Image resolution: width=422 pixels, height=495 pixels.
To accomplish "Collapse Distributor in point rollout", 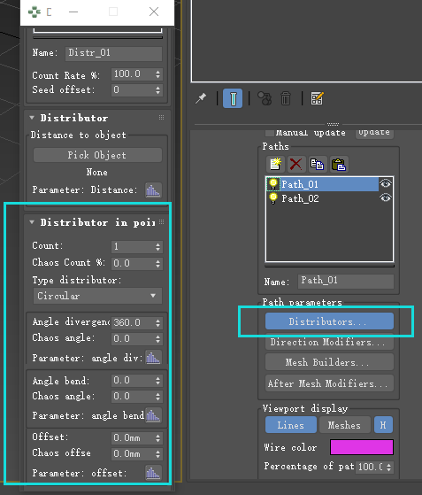I will click(32, 222).
